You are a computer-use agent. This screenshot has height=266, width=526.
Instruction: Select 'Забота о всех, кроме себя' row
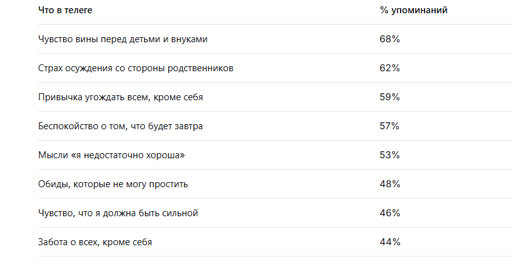tap(275, 242)
